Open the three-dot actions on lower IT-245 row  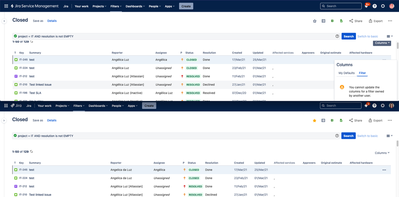pyautogui.click(x=384, y=170)
